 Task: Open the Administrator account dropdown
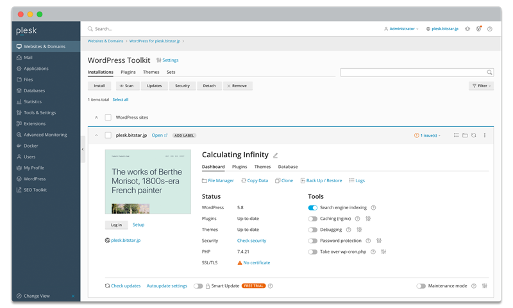click(x=401, y=29)
